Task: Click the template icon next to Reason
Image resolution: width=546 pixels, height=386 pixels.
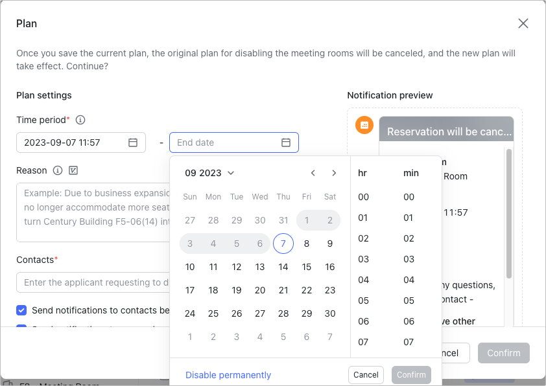Action: click(73, 170)
